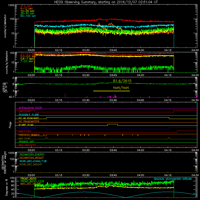Screen dimensions: 200x200
Task: Click the DECIMATION_WEIGHT legend label
Action: click(x=32, y=158)
